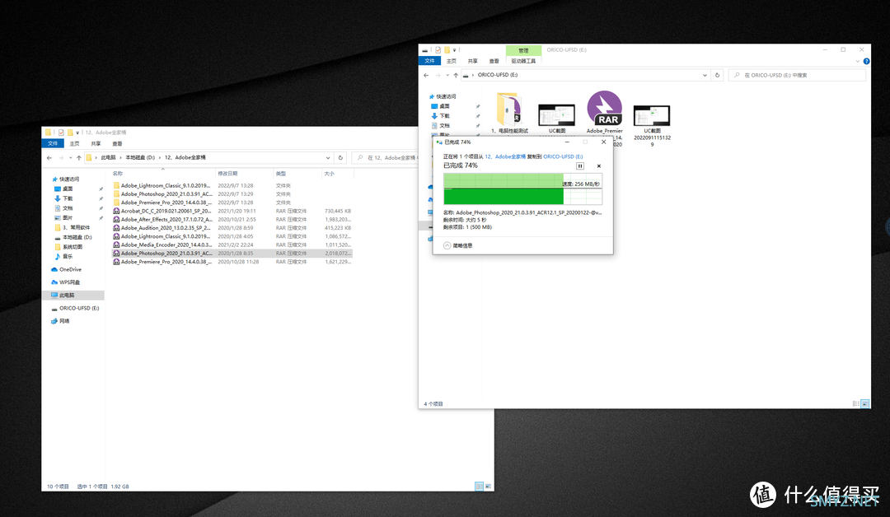The width and height of the screenshot is (890, 517).
Task: Open 下载 in Adobe全家桶 window sidebar
Action: (68, 198)
